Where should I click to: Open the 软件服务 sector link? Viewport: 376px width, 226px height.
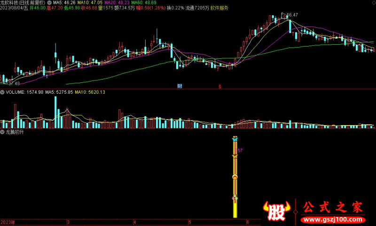click(x=219, y=8)
